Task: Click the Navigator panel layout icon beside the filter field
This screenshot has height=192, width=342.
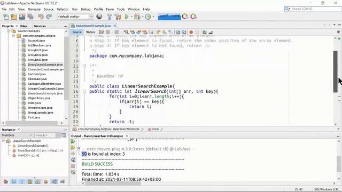Action: pos(64,135)
